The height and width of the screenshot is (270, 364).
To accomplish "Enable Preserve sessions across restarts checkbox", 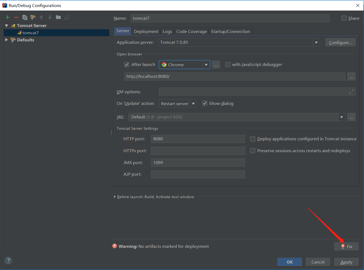I will [x=253, y=151].
